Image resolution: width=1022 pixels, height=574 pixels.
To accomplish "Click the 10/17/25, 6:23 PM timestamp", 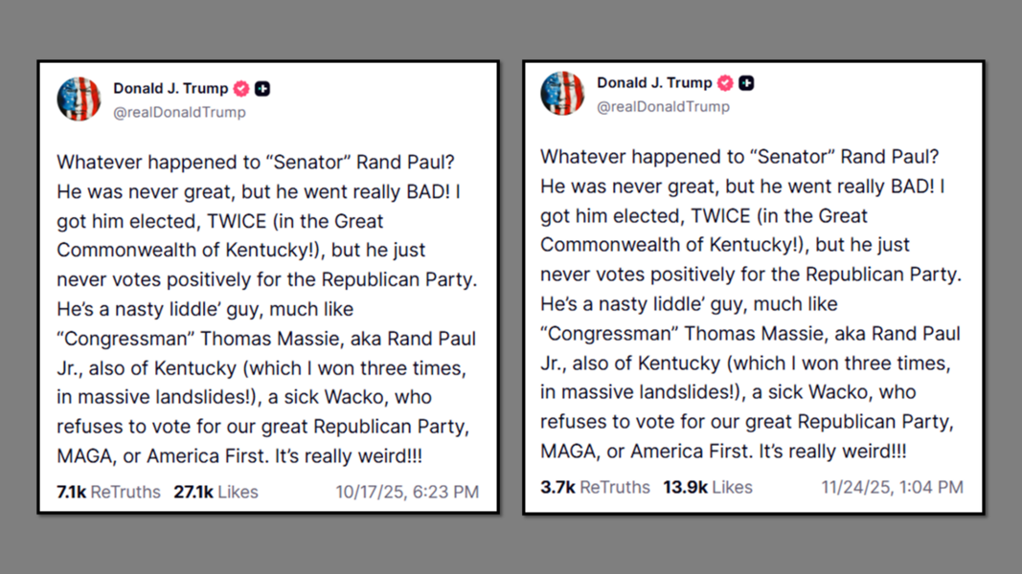I will 407,493.
